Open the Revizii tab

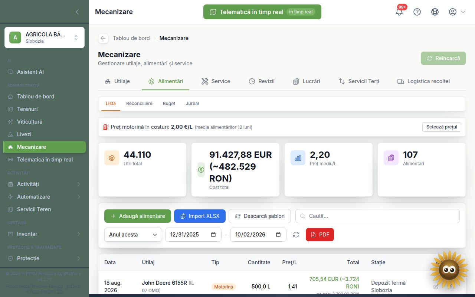262,81
